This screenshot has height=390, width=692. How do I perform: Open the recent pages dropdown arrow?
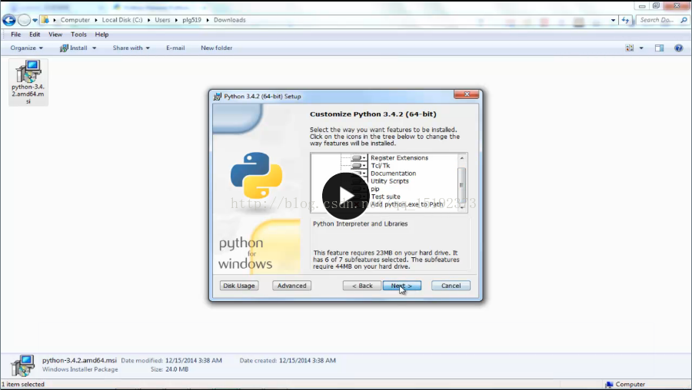[x=35, y=20]
